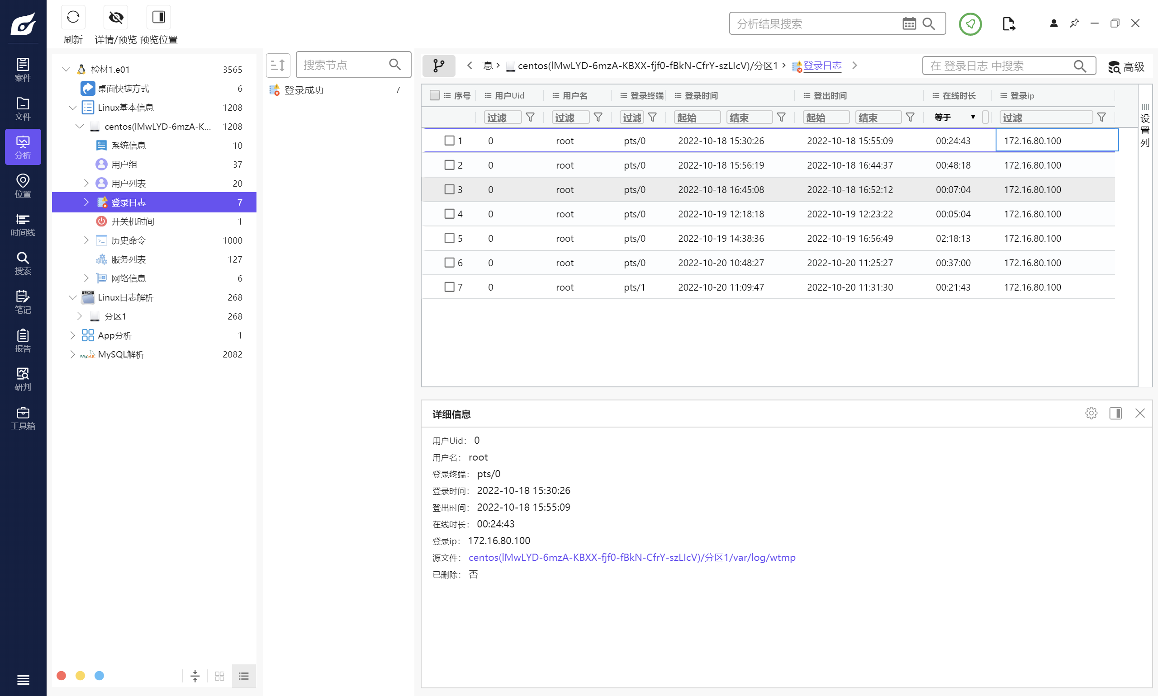
Task: Open the preview position (预览位置) icon
Action: click(159, 17)
